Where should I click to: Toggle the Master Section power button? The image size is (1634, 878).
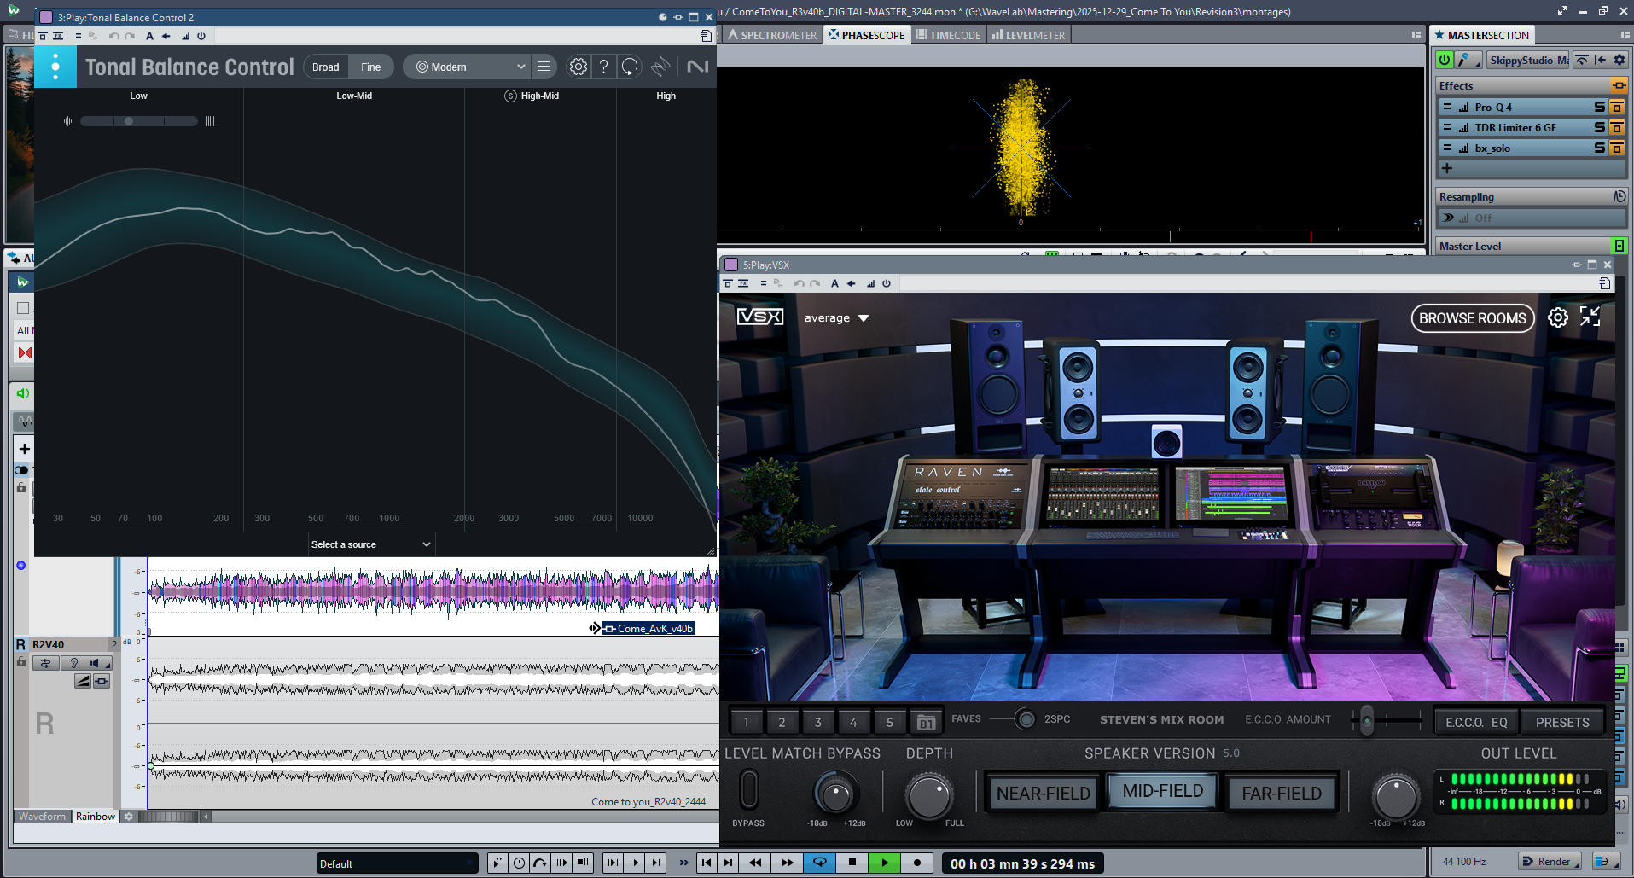click(1444, 60)
